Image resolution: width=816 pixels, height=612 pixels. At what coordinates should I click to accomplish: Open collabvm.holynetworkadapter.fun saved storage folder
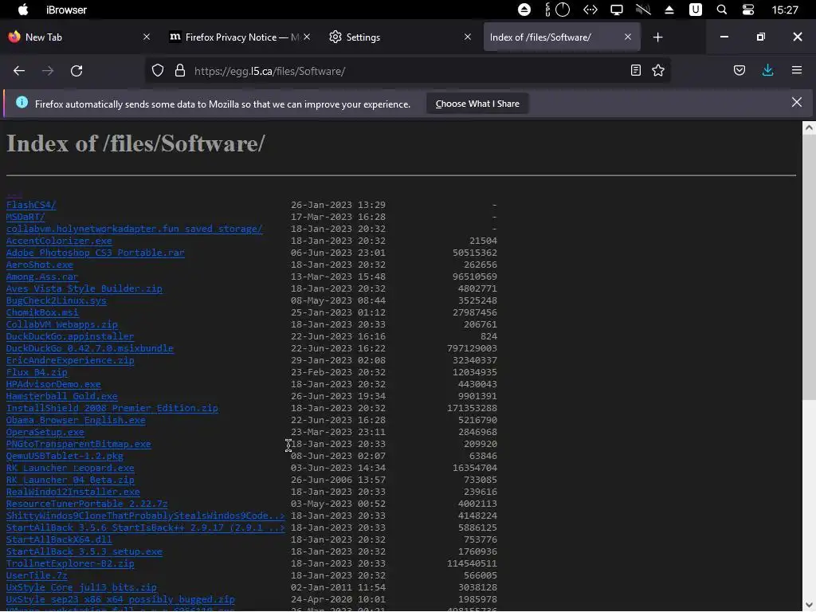click(x=134, y=229)
